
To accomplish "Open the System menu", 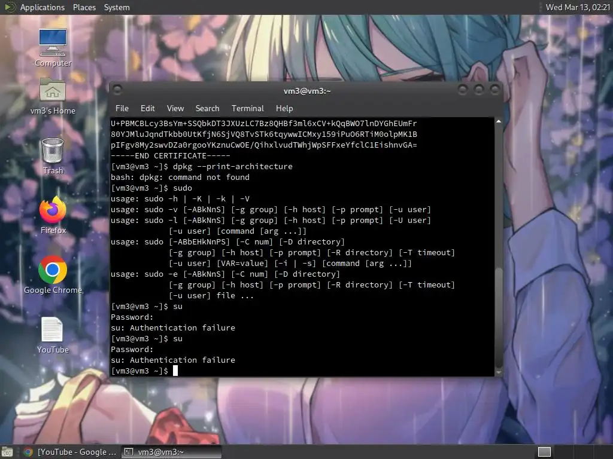I will point(117,7).
